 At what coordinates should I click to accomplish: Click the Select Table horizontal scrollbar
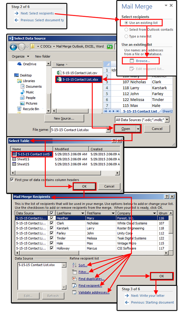click(x=65, y=173)
